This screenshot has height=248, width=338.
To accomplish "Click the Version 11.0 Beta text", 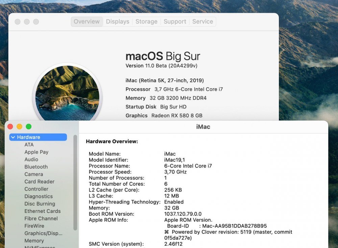I will [161, 66].
